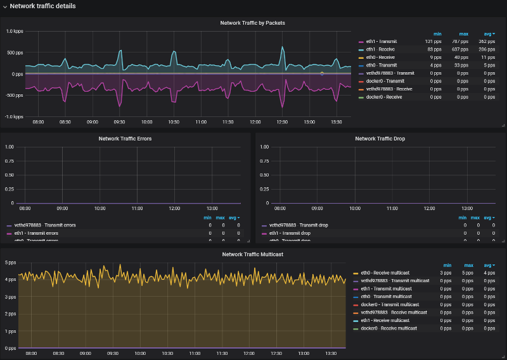Click the yellow data point marker on Packets graph
Image resolution: width=507 pixels, height=360 pixels.
(x=322, y=73)
